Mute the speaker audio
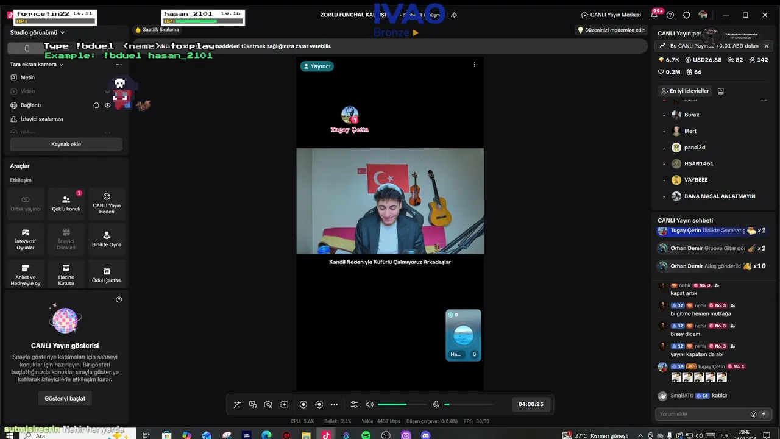This screenshot has width=780, height=439. (369, 404)
